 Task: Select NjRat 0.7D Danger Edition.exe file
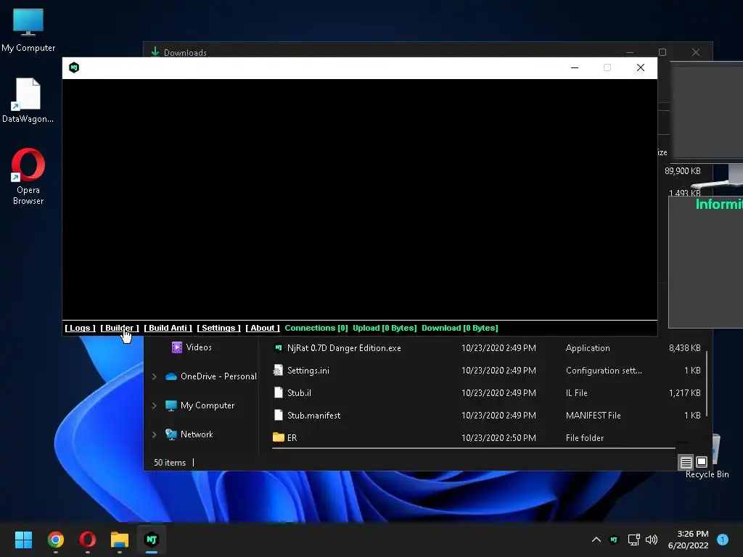click(x=344, y=348)
